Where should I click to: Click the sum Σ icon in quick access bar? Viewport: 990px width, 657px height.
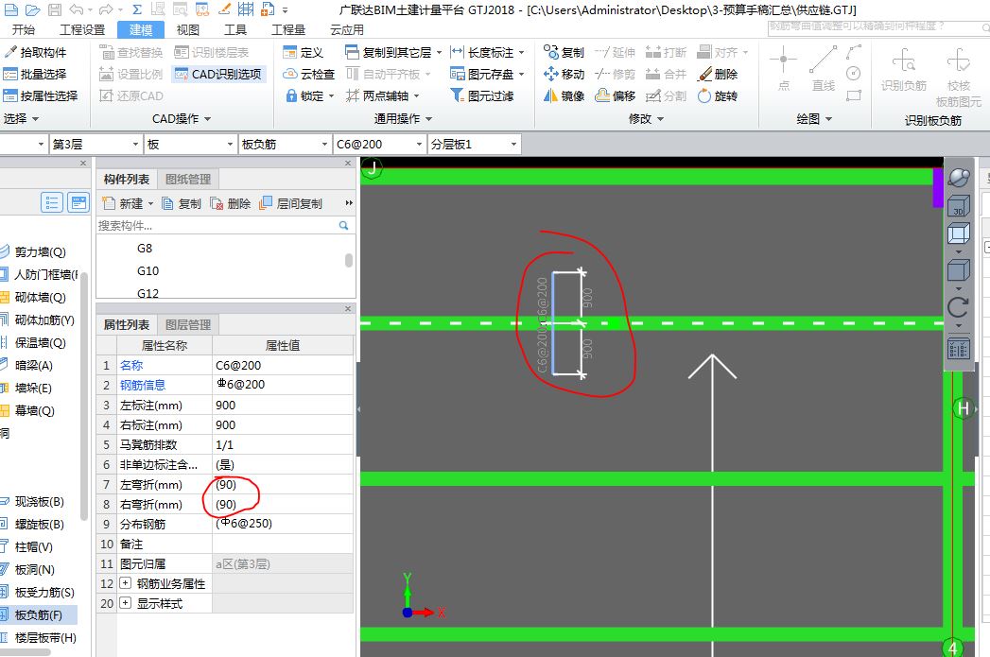point(137,9)
